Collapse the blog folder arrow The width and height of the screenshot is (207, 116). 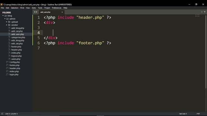[3, 16]
